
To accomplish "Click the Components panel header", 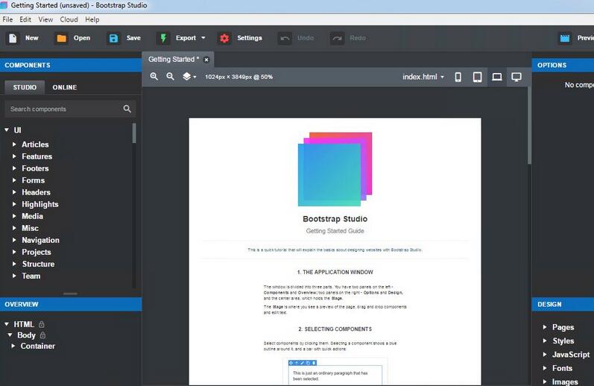I will pos(71,65).
